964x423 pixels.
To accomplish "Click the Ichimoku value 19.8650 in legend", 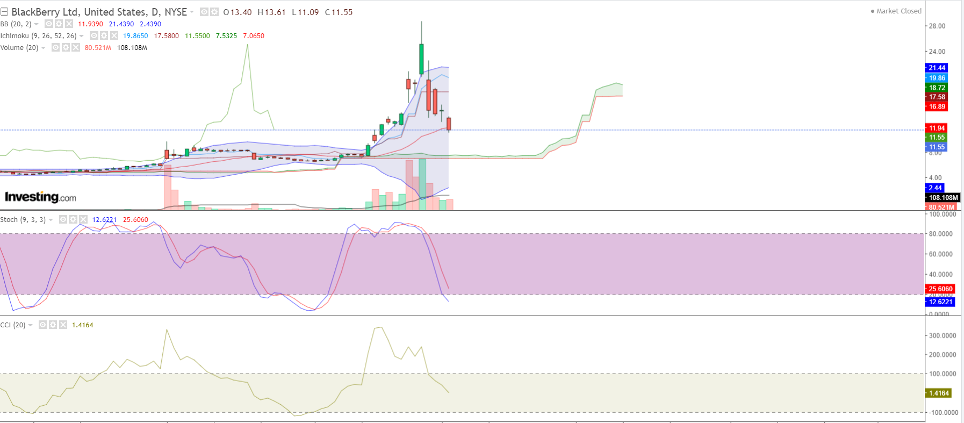I will pos(135,36).
